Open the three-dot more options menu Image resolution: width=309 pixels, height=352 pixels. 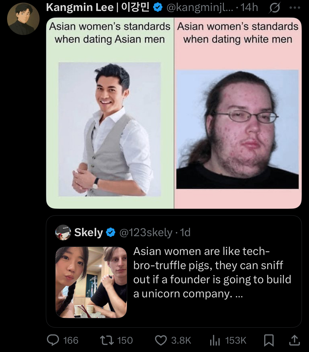[x=295, y=8]
